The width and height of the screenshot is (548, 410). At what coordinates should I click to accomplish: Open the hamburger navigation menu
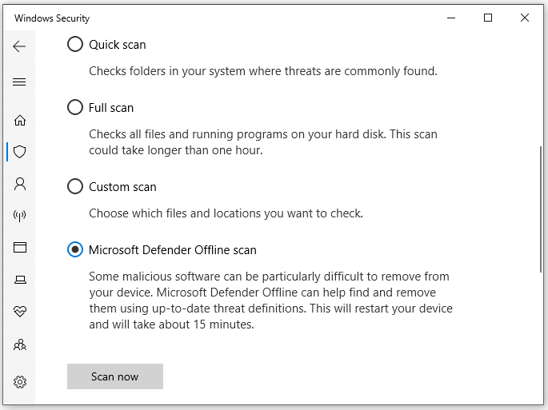[x=19, y=82]
